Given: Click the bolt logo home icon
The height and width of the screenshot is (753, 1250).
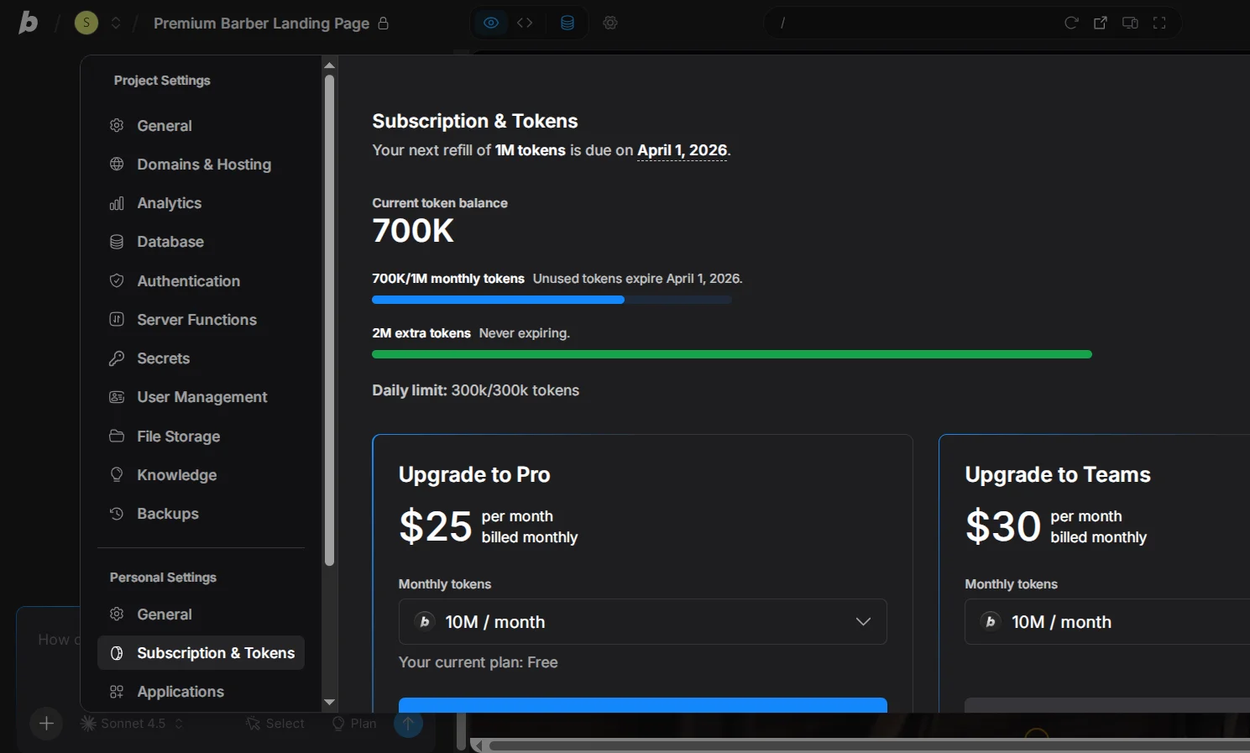Looking at the screenshot, I should click(x=29, y=23).
